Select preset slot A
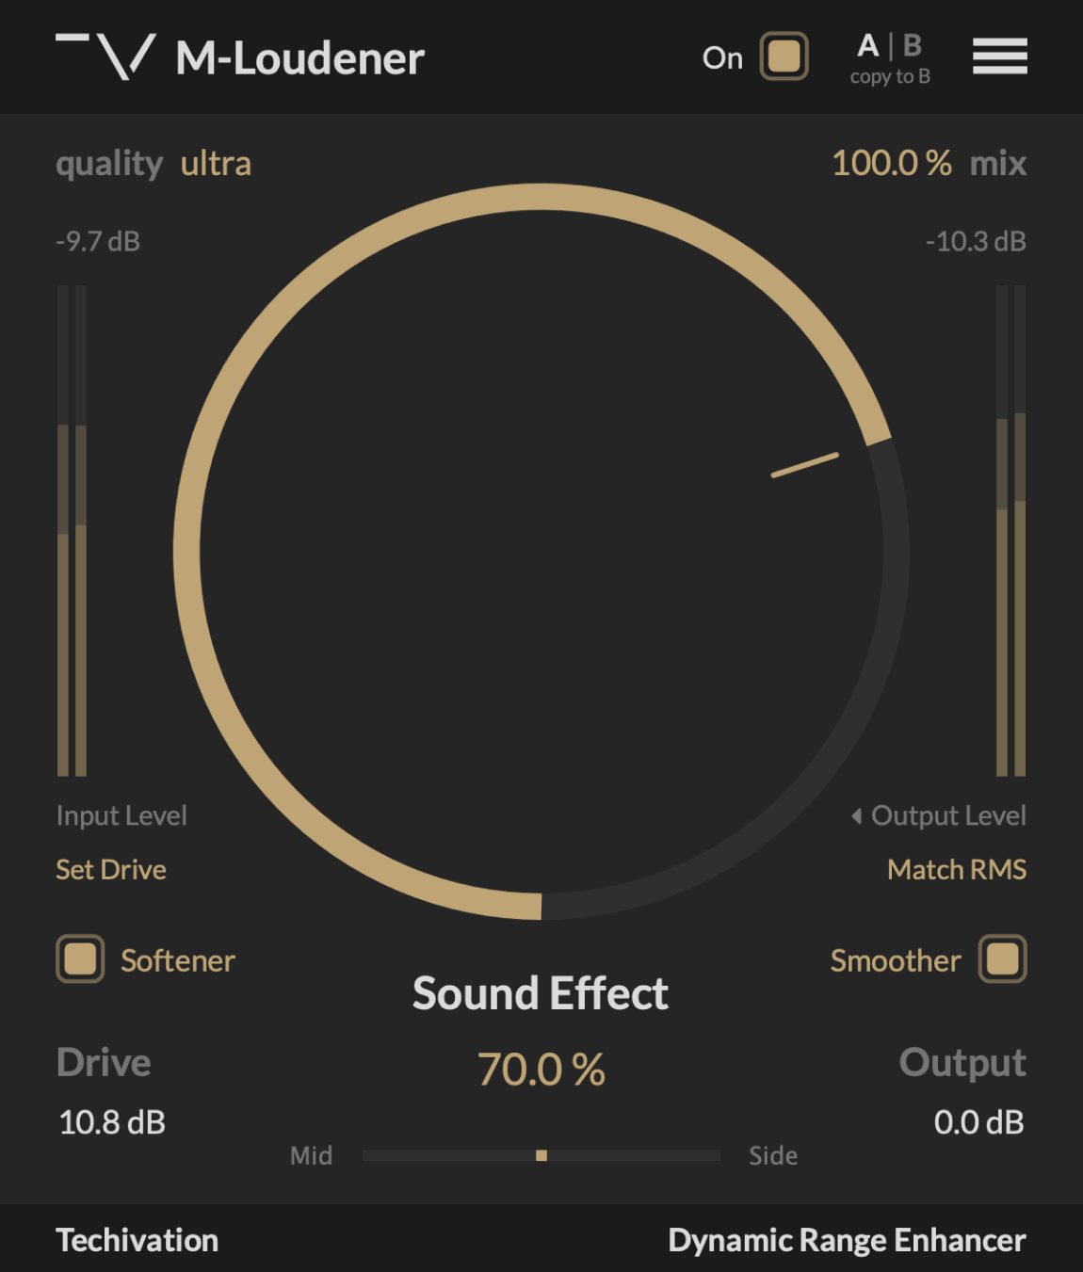 click(x=867, y=45)
